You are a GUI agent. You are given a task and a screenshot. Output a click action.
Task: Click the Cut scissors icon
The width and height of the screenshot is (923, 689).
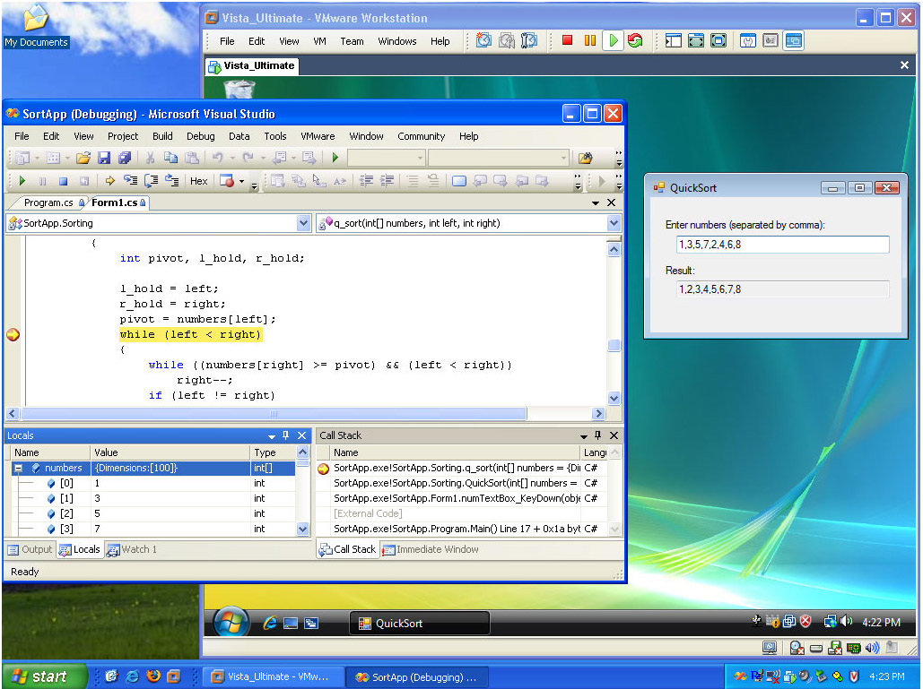(150, 158)
